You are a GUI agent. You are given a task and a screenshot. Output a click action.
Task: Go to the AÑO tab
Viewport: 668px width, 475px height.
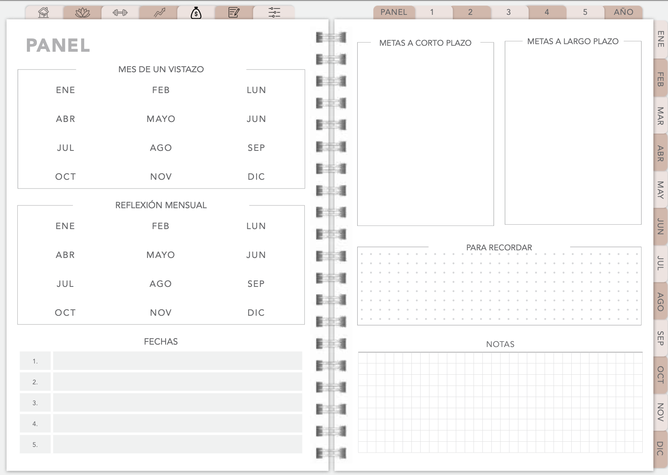623,12
